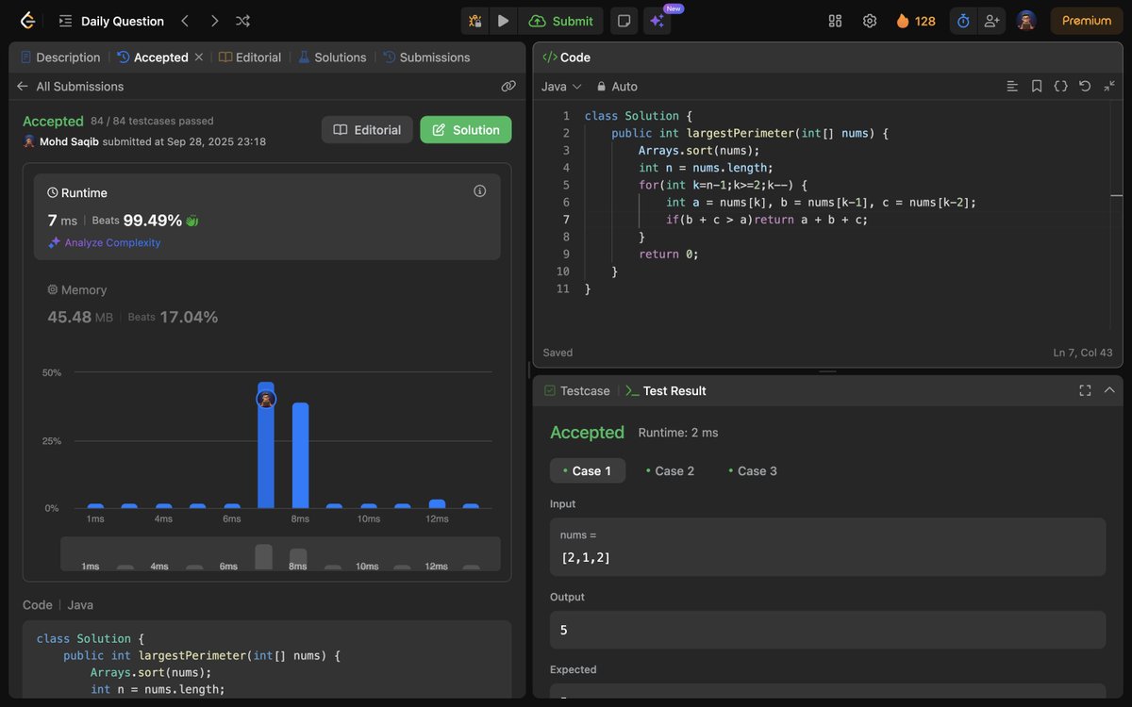Open the 128 streak flame counter
The height and width of the screenshot is (707, 1132).
(916, 21)
